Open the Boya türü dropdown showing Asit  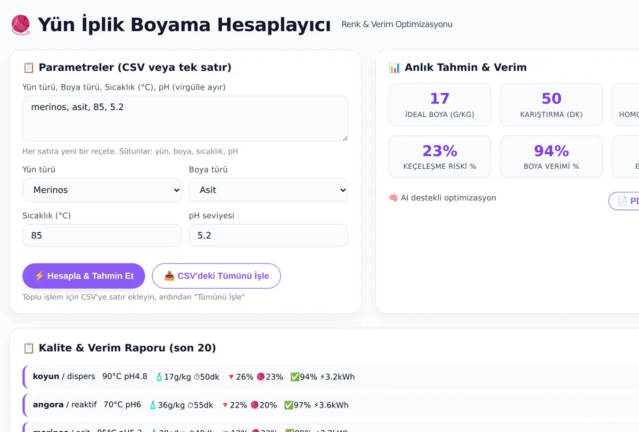(268, 190)
